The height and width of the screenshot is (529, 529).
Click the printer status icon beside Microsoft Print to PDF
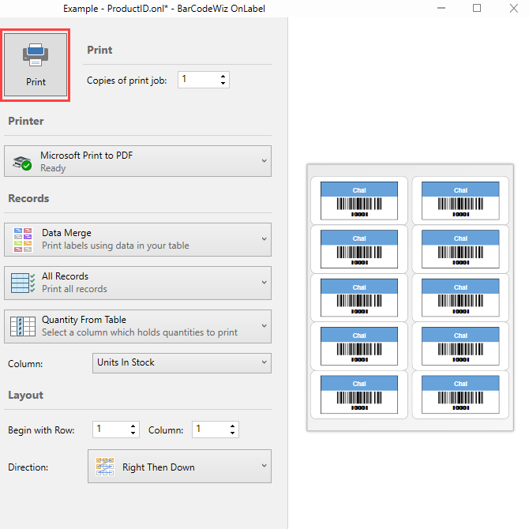click(x=21, y=162)
